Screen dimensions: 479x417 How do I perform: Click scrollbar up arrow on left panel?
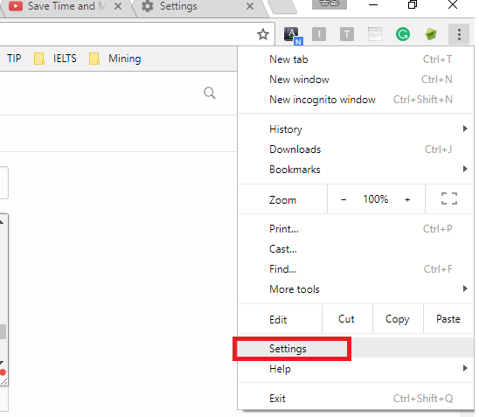tap(2, 222)
